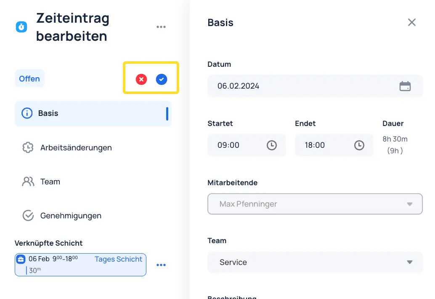The width and height of the screenshot is (435, 299).
Task: Click the clock icon in Endet field
Action: point(359,145)
